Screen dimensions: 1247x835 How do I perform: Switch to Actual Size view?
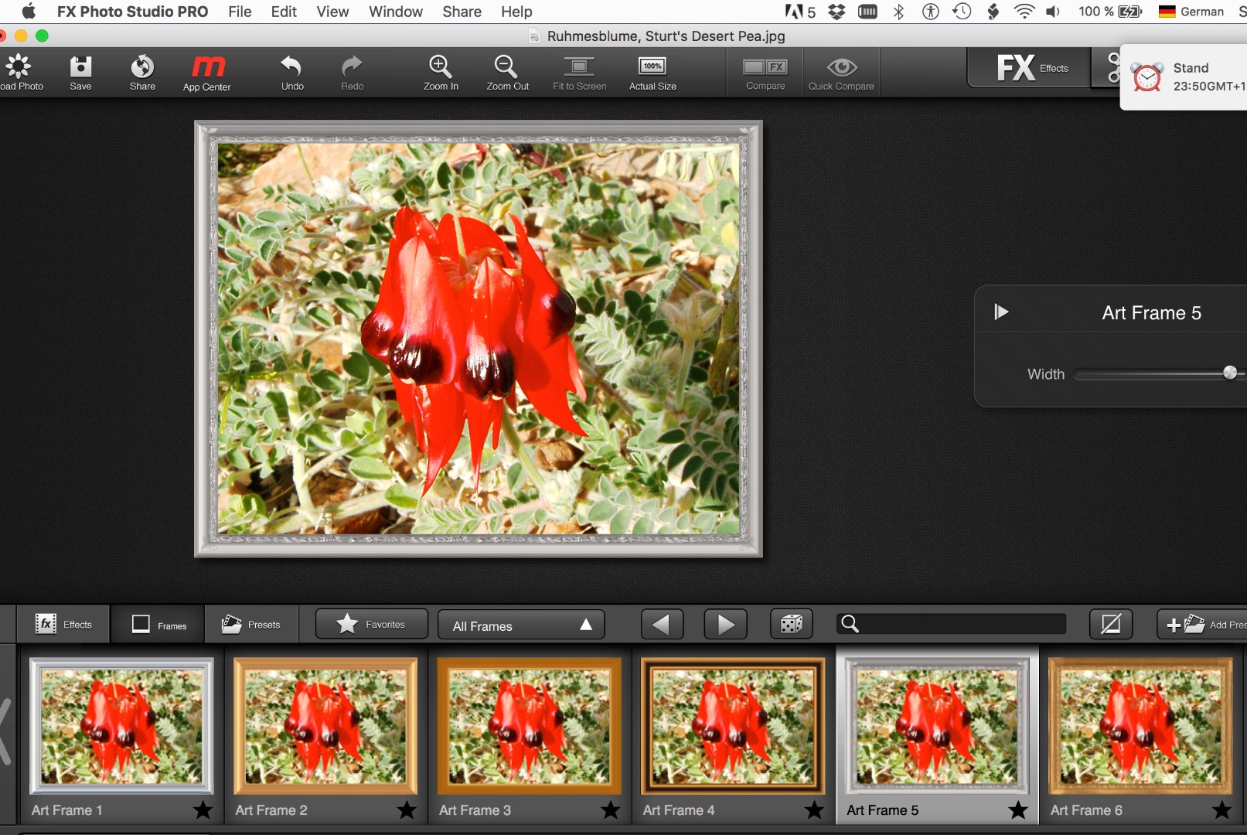(x=652, y=73)
